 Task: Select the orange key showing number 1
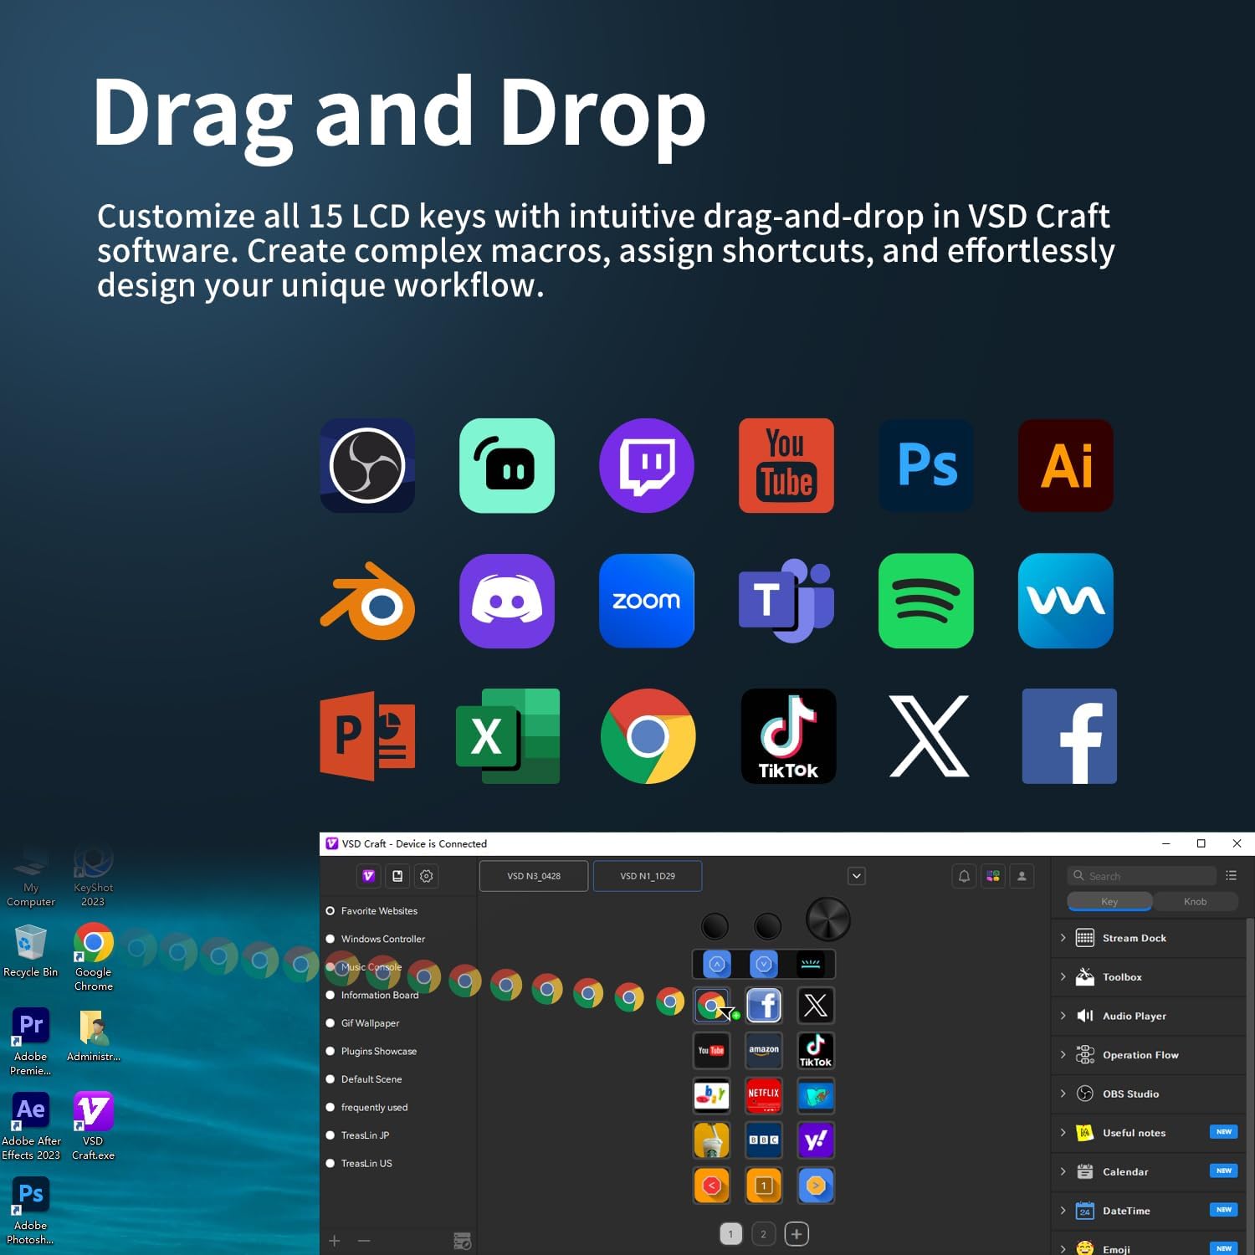[x=764, y=1186]
